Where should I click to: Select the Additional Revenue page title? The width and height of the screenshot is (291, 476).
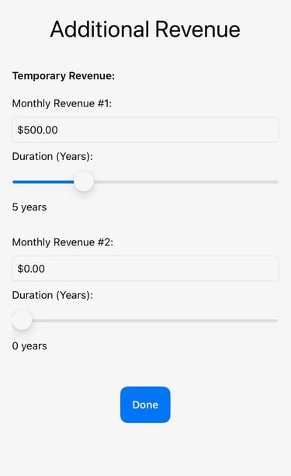point(145,30)
